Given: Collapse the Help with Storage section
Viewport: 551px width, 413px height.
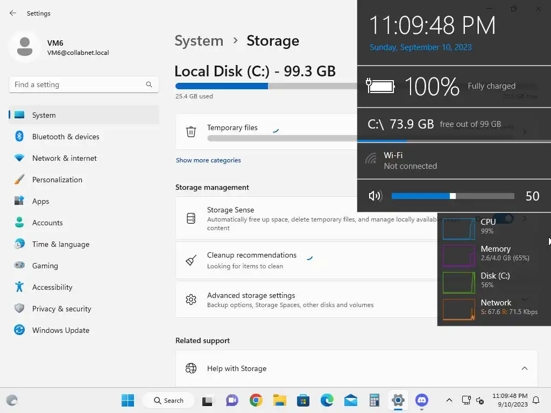Looking at the screenshot, I should [524, 368].
